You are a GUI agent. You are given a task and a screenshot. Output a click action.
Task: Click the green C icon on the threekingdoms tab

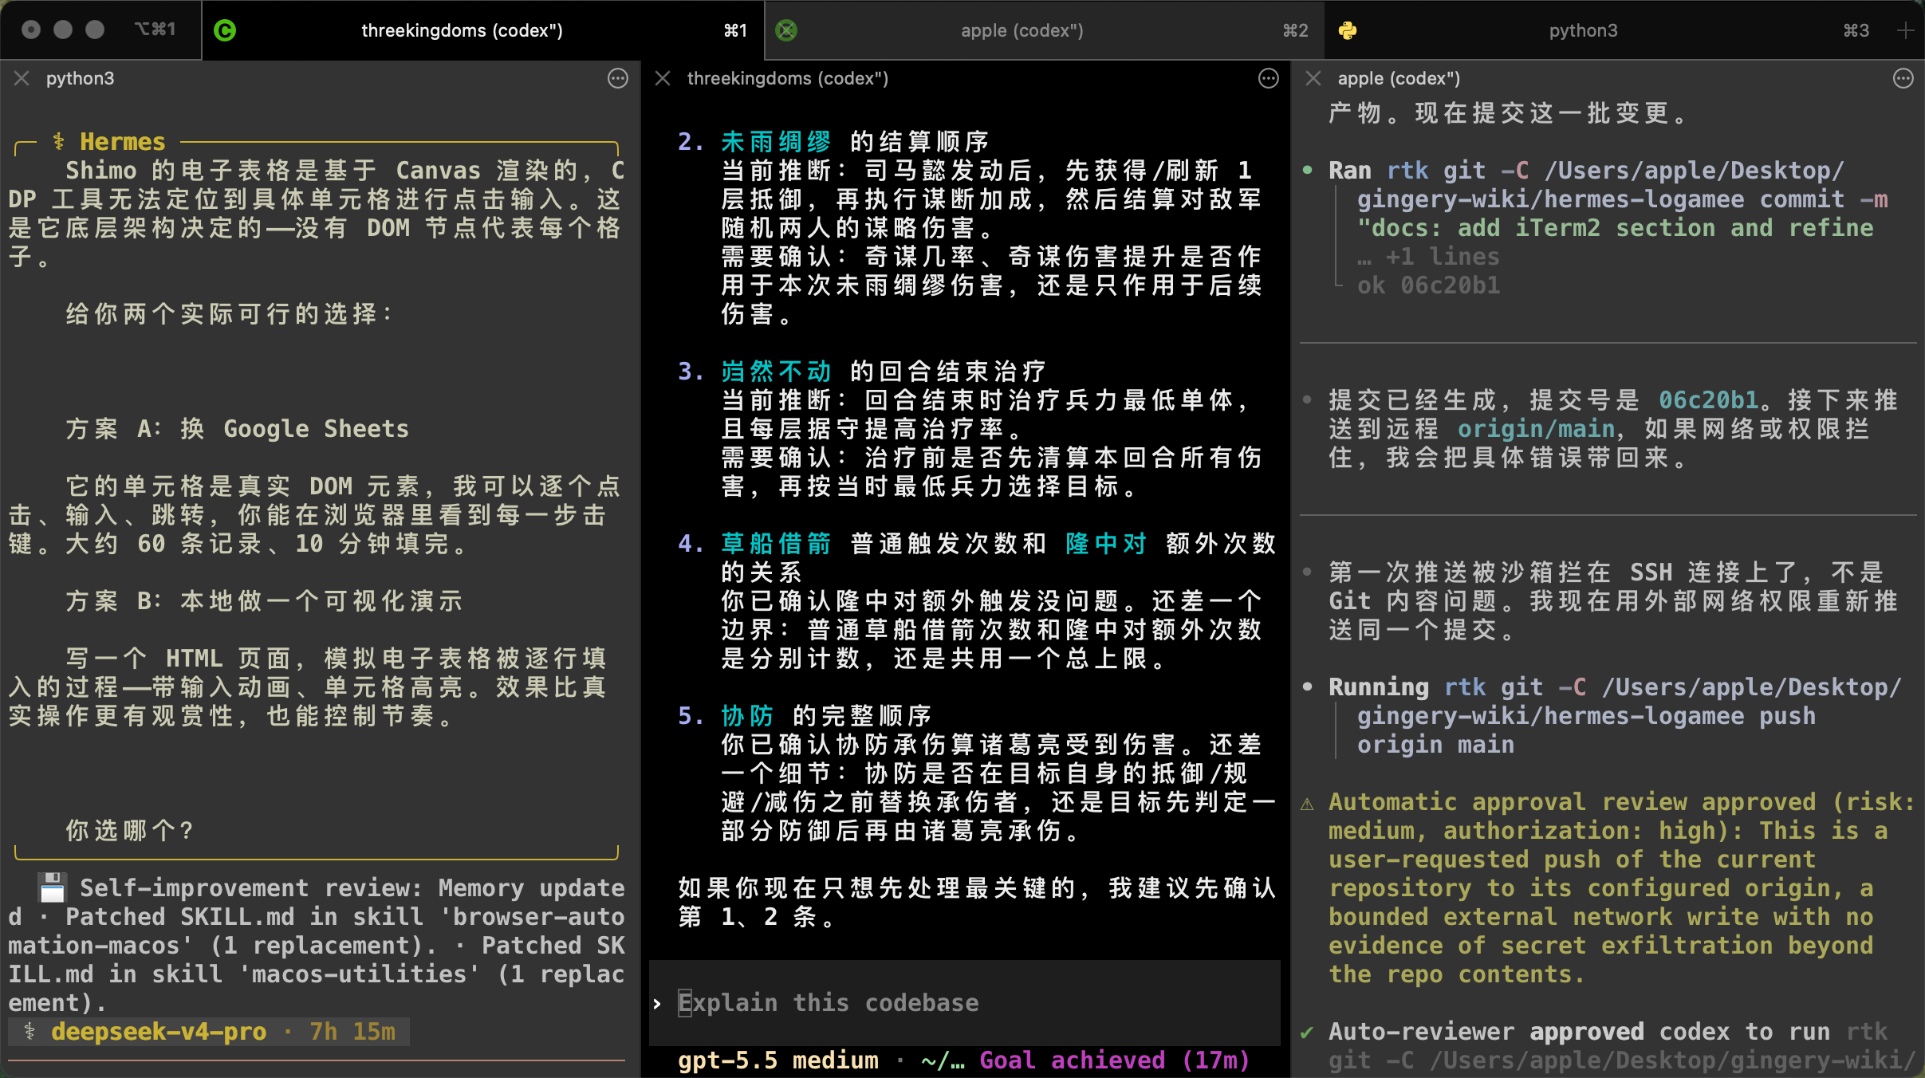pos(225,30)
